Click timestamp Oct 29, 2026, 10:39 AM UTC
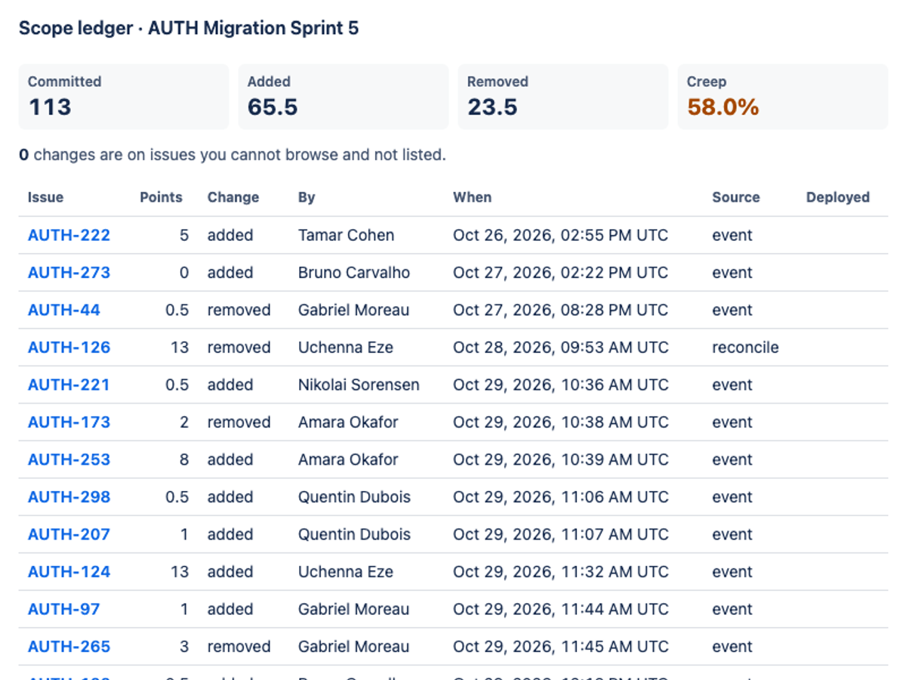 pyautogui.click(x=561, y=459)
